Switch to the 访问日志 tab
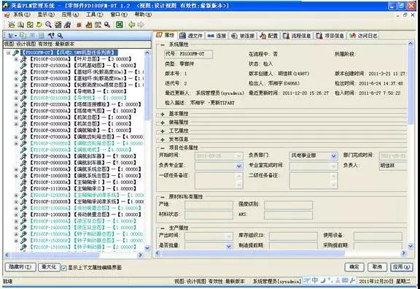Screen dimensions: 420x289 point(363,35)
